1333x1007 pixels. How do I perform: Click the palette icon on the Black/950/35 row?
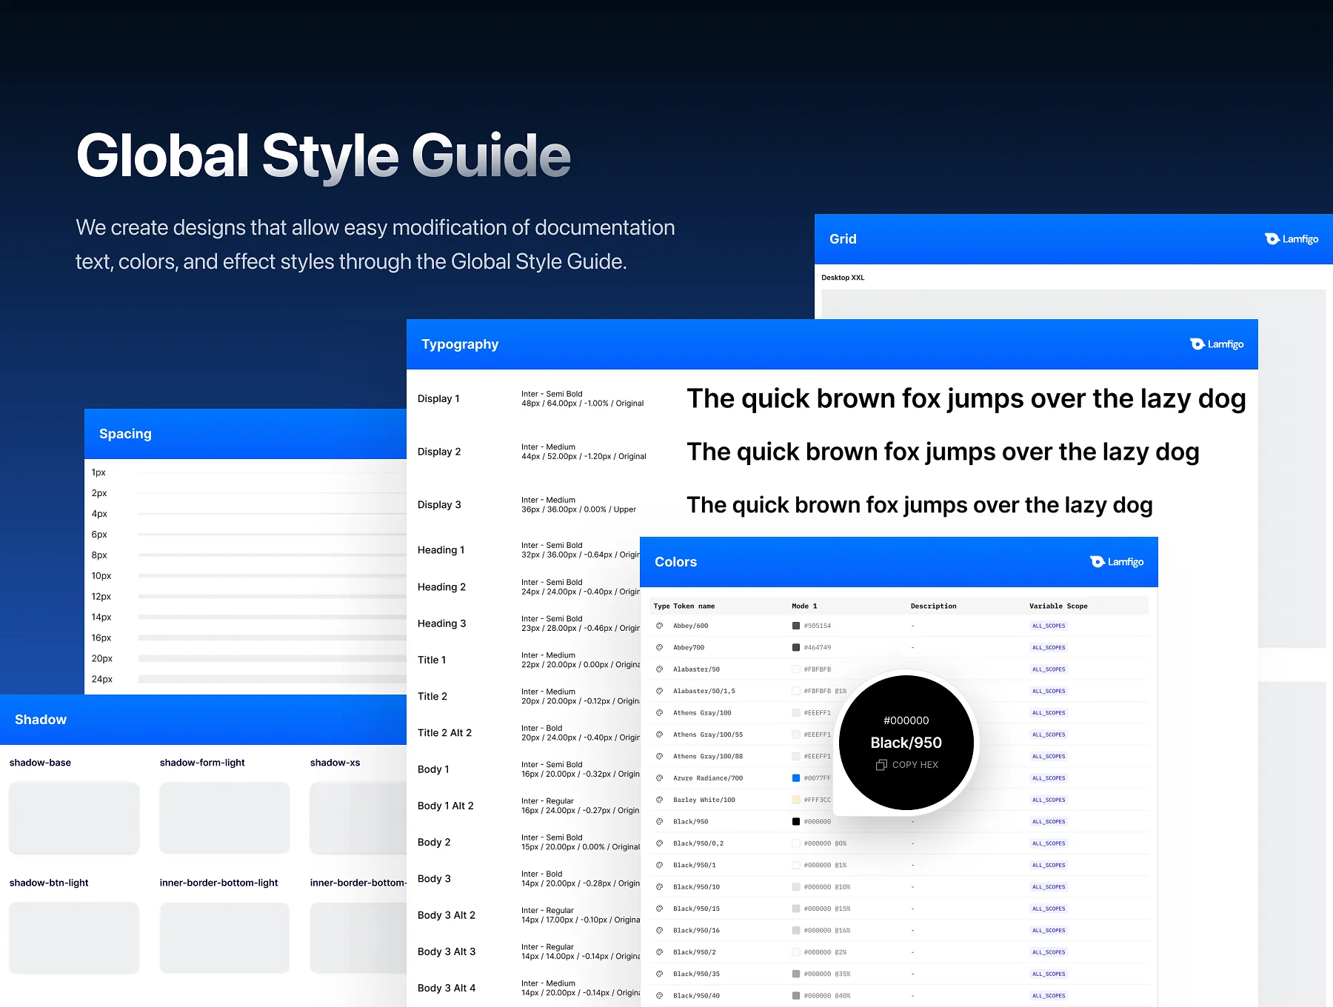[659, 974]
